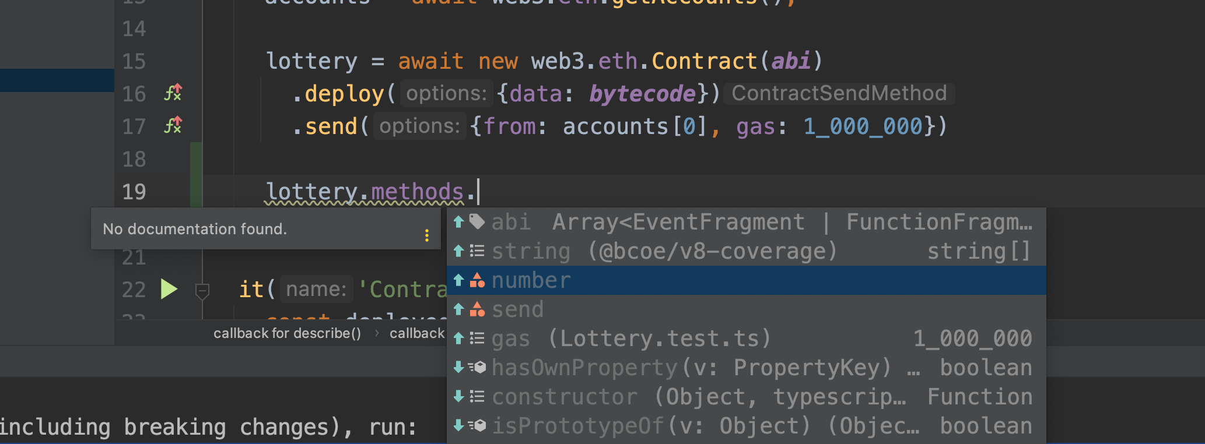Click the shapes icon beside 'number' suggestion
This screenshot has height=444, width=1205.
[477, 280]
